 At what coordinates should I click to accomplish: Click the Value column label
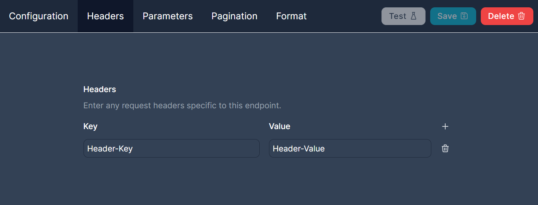(279, 126)
